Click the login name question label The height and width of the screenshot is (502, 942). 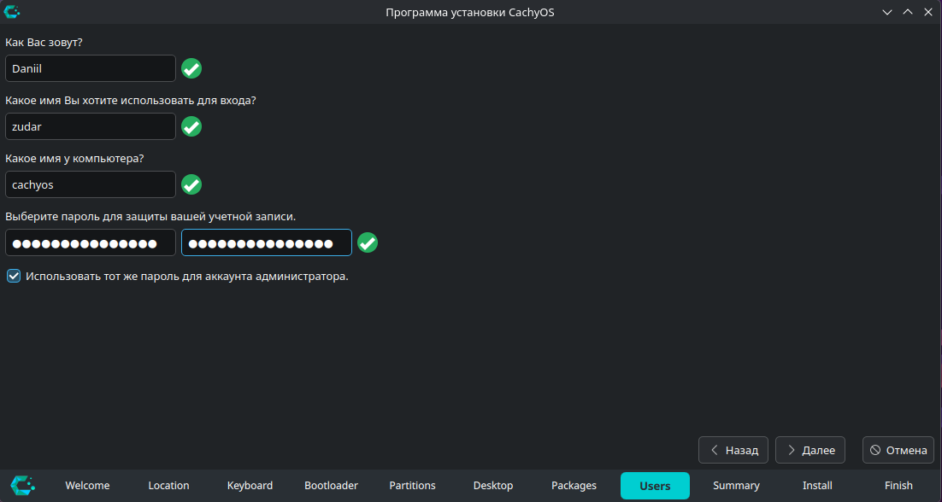[131, 101]
